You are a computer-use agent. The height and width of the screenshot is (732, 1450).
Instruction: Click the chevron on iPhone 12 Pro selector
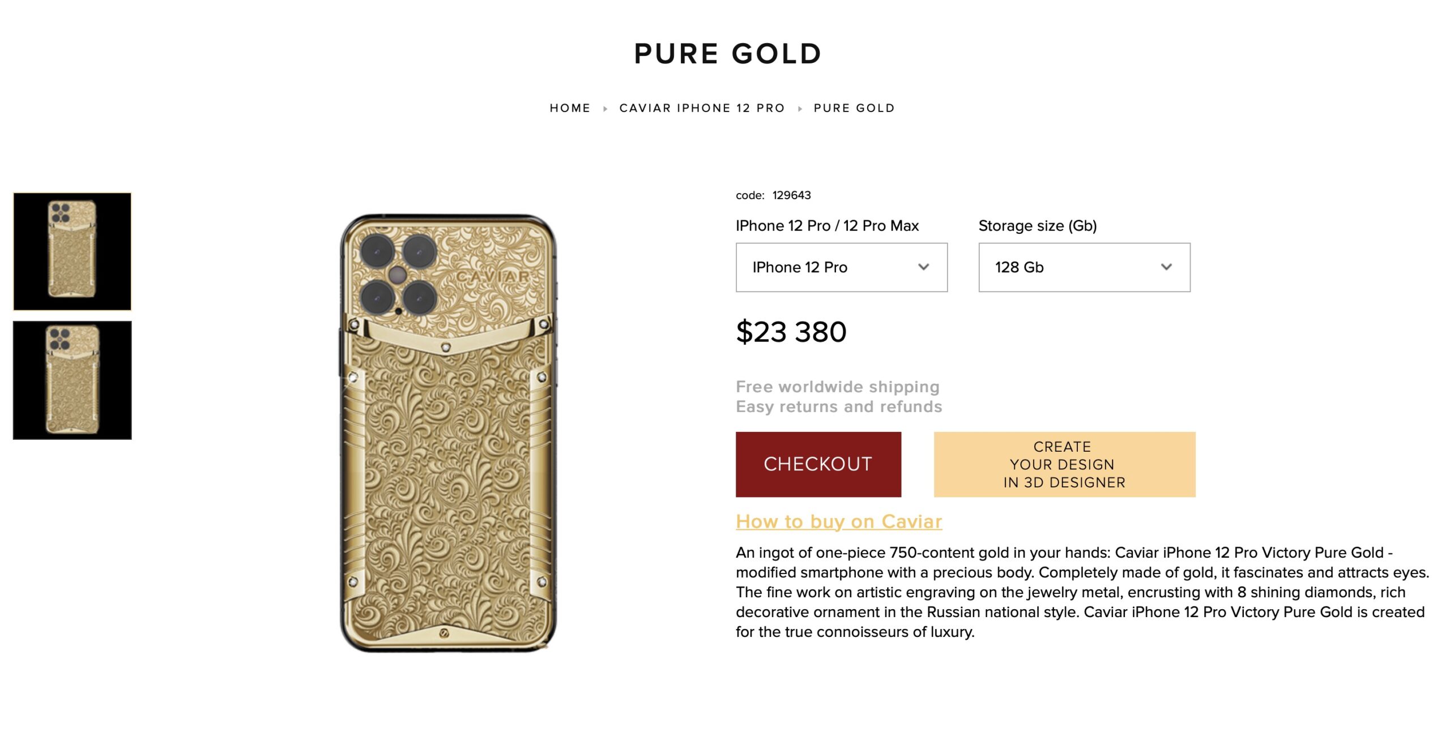[925, 266]
